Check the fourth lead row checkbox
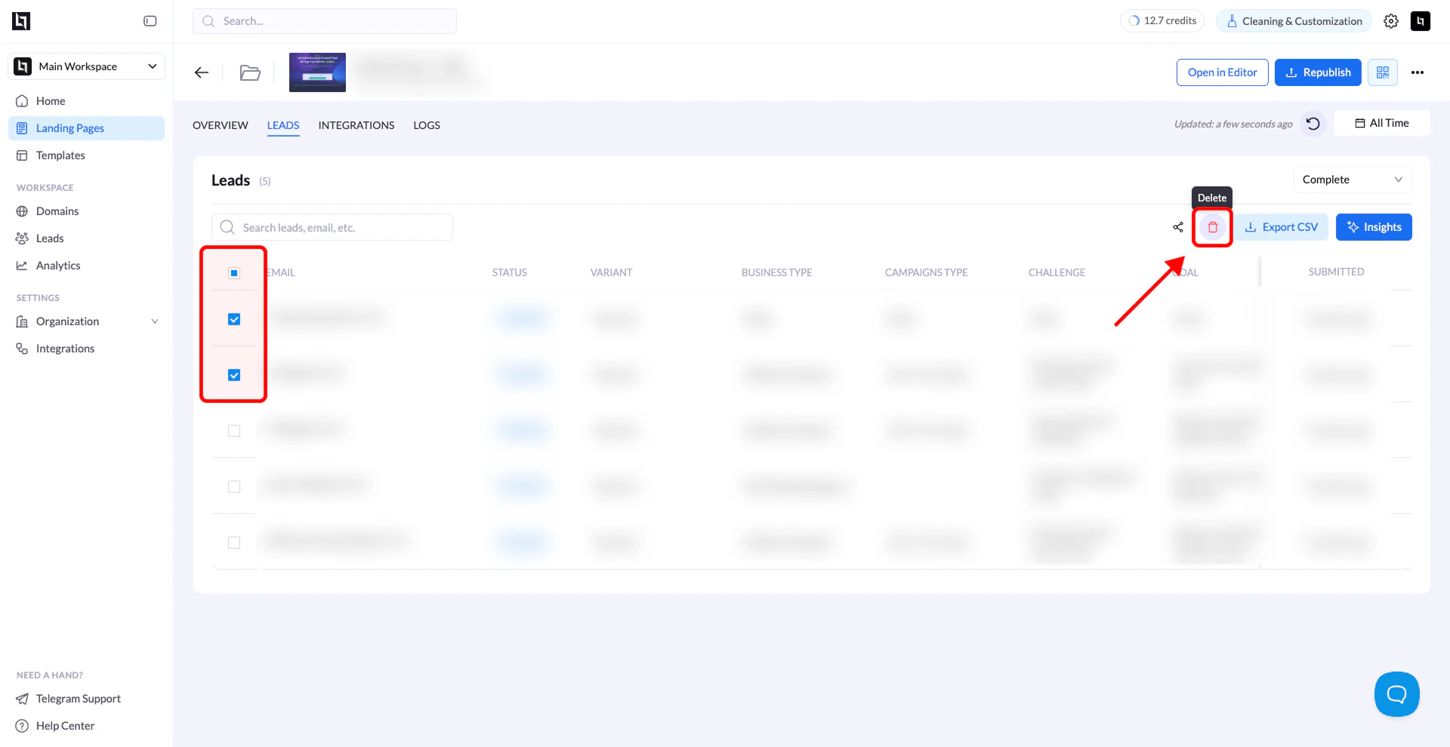The width and height of the screenshot is (1450, 747). pyautogui.click(x=234, y=487)
